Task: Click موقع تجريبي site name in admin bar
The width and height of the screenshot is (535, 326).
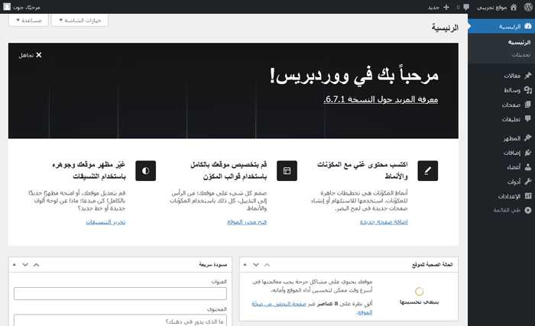Action: [491, 7]
